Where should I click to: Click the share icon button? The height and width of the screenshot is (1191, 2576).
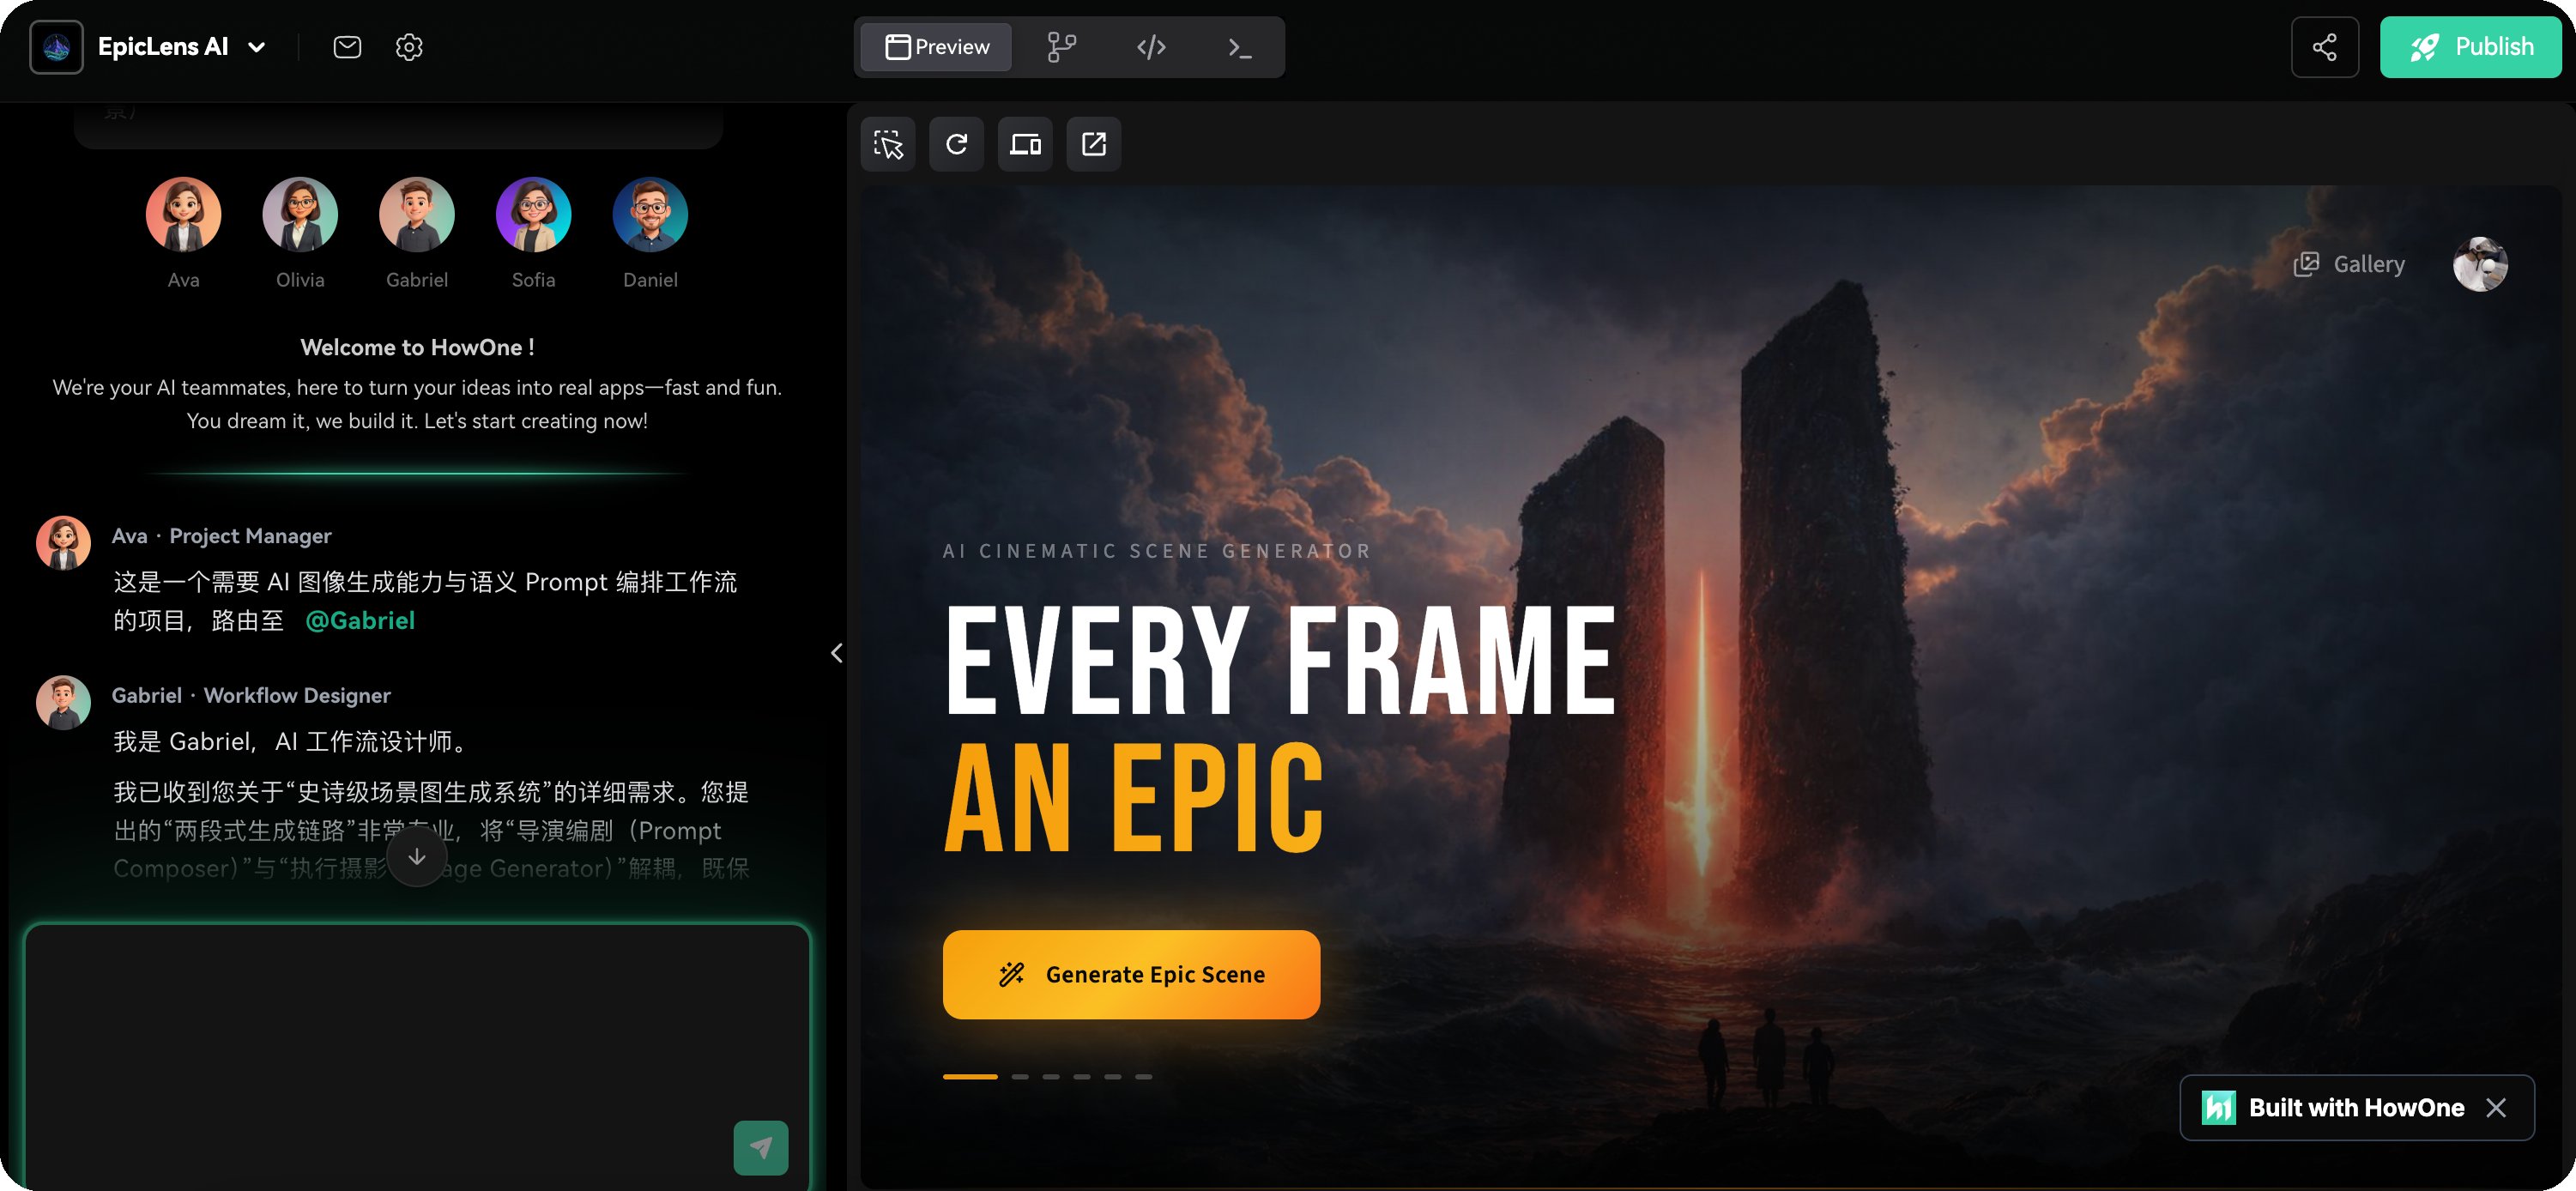point(2324,47)
